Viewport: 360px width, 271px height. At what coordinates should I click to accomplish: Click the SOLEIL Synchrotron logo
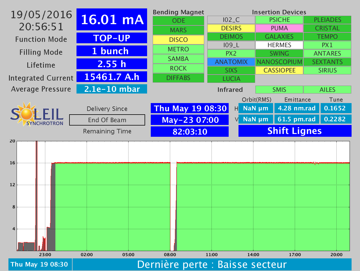pyautogui.click(x=37, y=114)
